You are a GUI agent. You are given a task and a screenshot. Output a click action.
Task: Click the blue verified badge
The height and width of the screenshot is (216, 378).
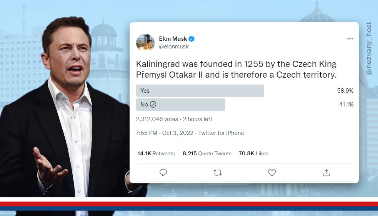[x=191, y=39]
